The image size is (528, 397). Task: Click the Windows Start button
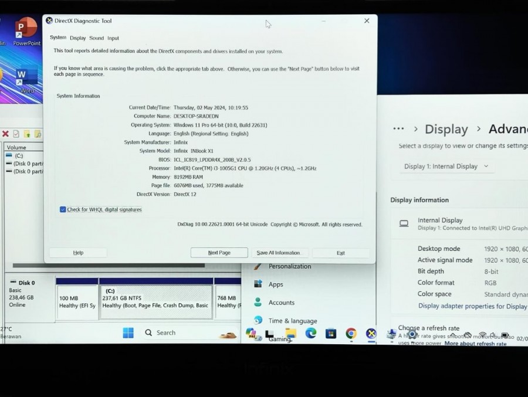point(128,333)
